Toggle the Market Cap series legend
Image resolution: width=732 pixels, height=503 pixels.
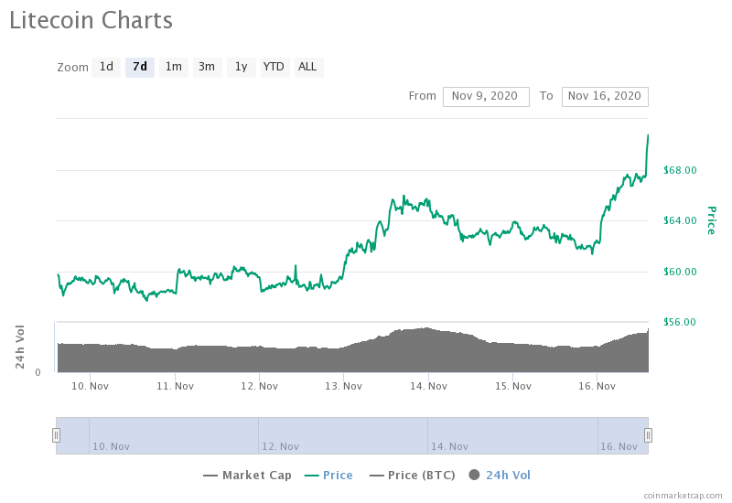tap(247, 476)
